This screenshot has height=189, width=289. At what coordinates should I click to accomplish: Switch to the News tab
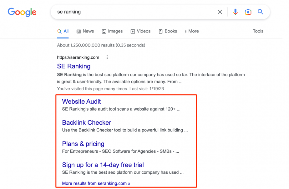coord(88,31)
